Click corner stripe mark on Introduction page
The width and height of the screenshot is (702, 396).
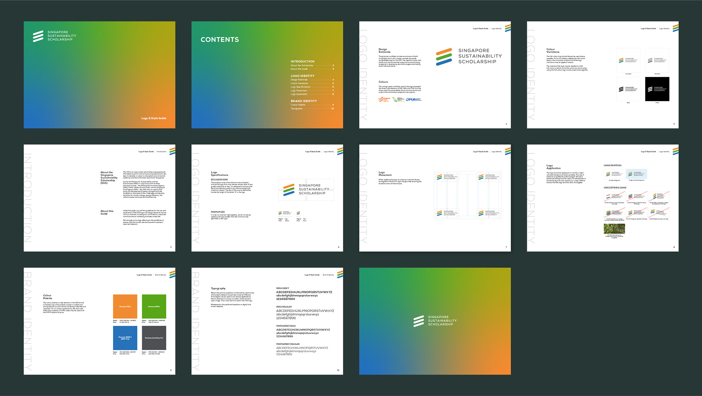pyautogui.click(x=172, y=151)
